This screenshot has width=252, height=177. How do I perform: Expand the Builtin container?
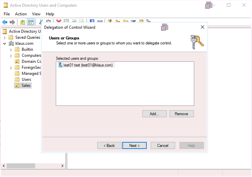click(x=11, y=49)
